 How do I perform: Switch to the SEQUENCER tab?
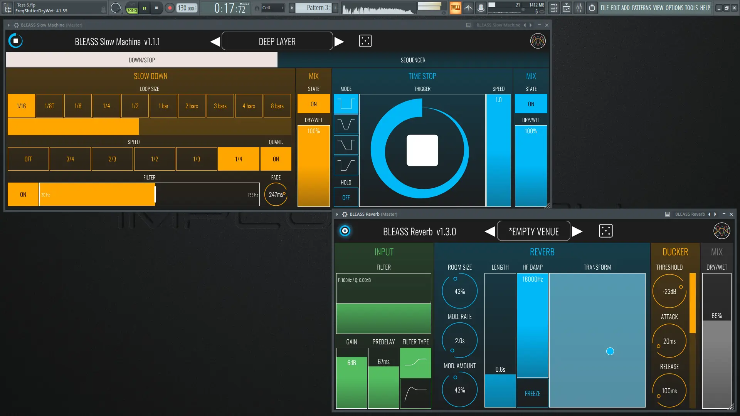[413, 60]
